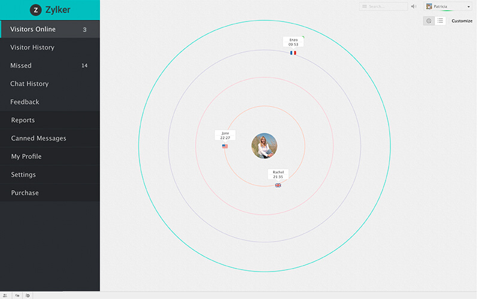Switch to the list view
Screen dimensions: 479x299
tap(440, 21)
